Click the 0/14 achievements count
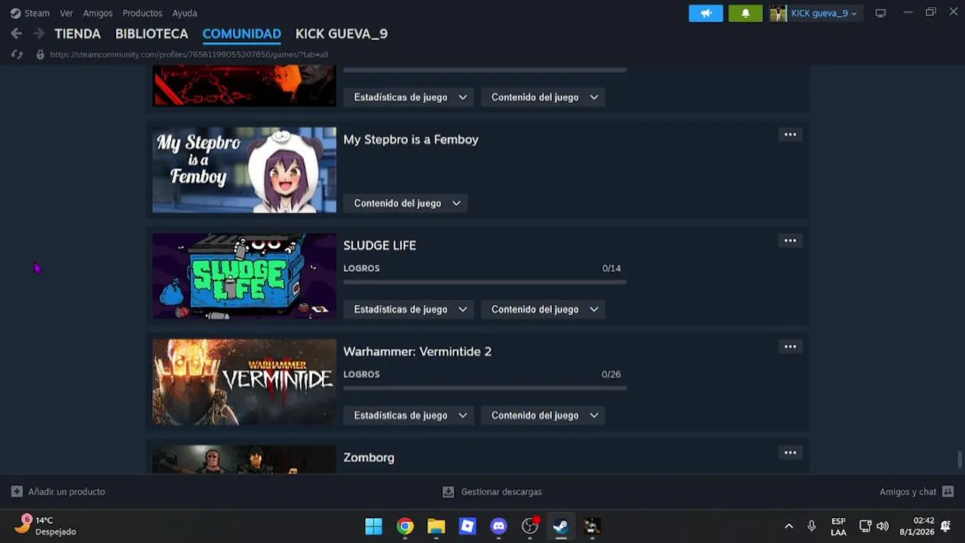Viewport: 965px width, 543px height. coord(611,268)
